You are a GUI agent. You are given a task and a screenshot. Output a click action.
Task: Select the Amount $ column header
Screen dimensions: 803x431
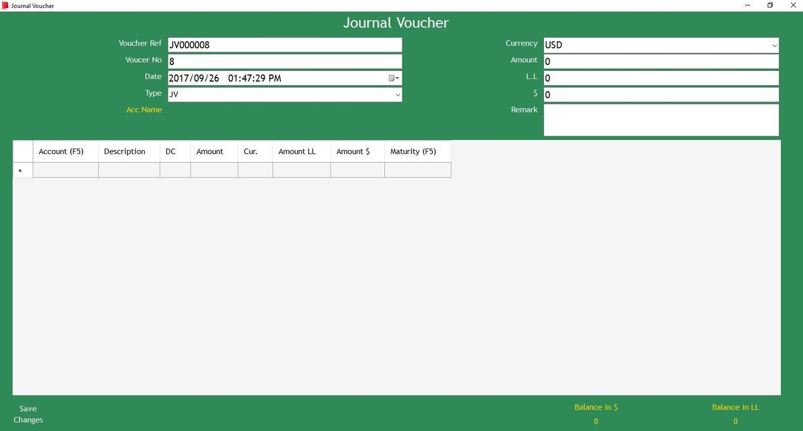[x=357, y=151]
